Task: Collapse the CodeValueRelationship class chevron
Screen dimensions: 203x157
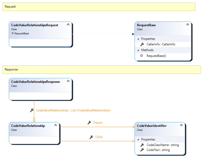Action: [x=56, y=125]
